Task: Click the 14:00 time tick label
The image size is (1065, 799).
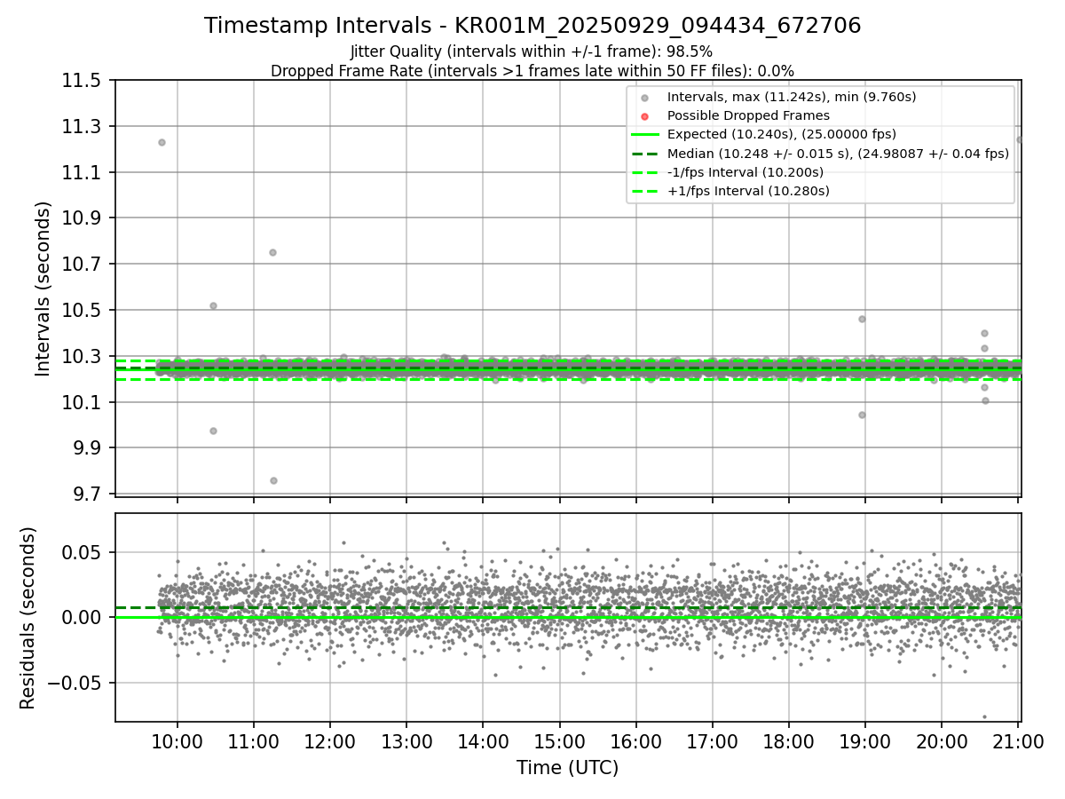Action: 483,740
